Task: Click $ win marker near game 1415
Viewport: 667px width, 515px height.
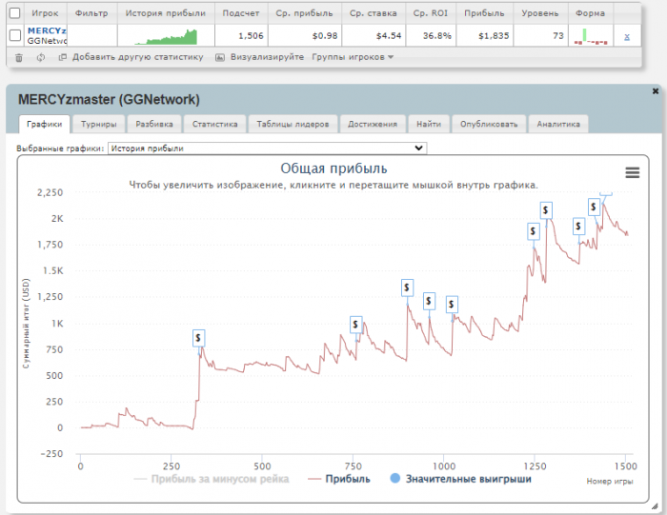Action: (594, 208)
